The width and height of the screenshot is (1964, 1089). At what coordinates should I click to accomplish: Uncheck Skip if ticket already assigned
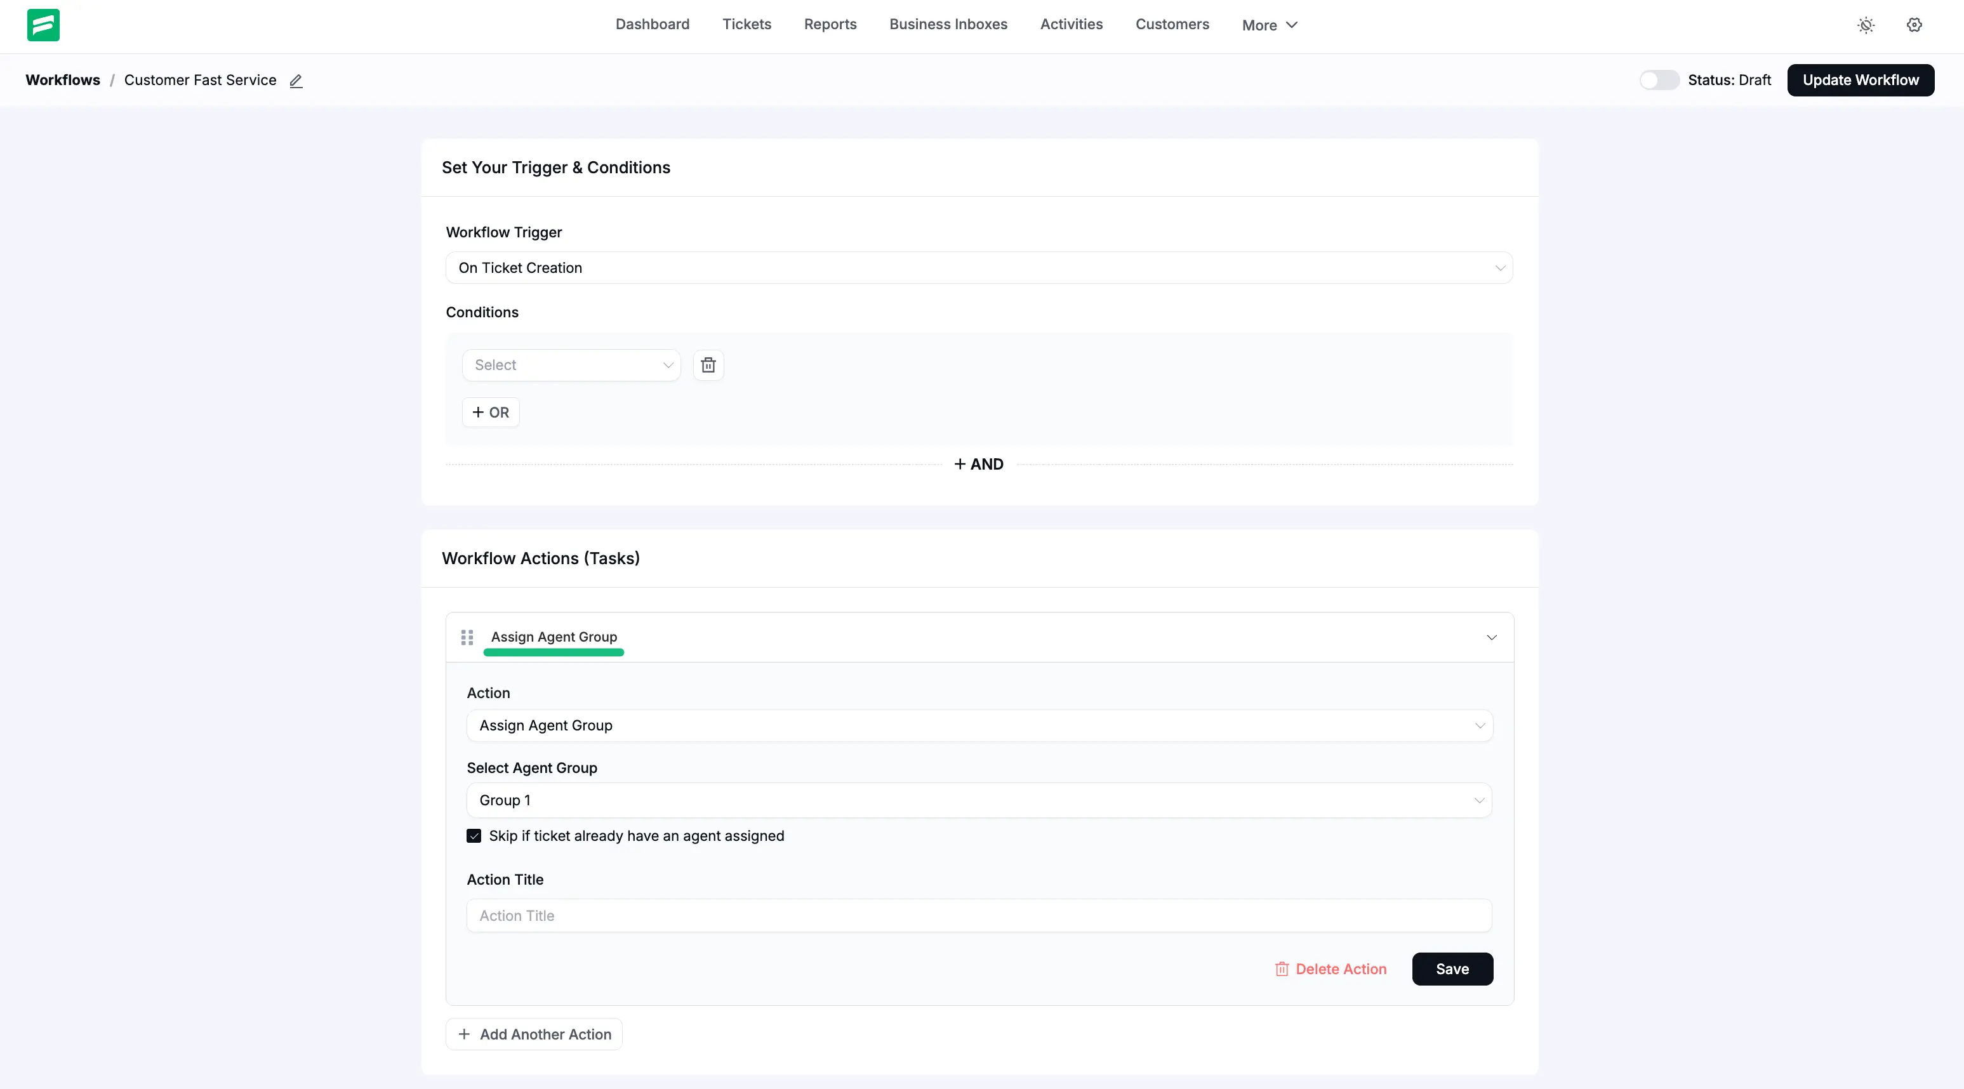pyautogui.click(x=474, y=836)
